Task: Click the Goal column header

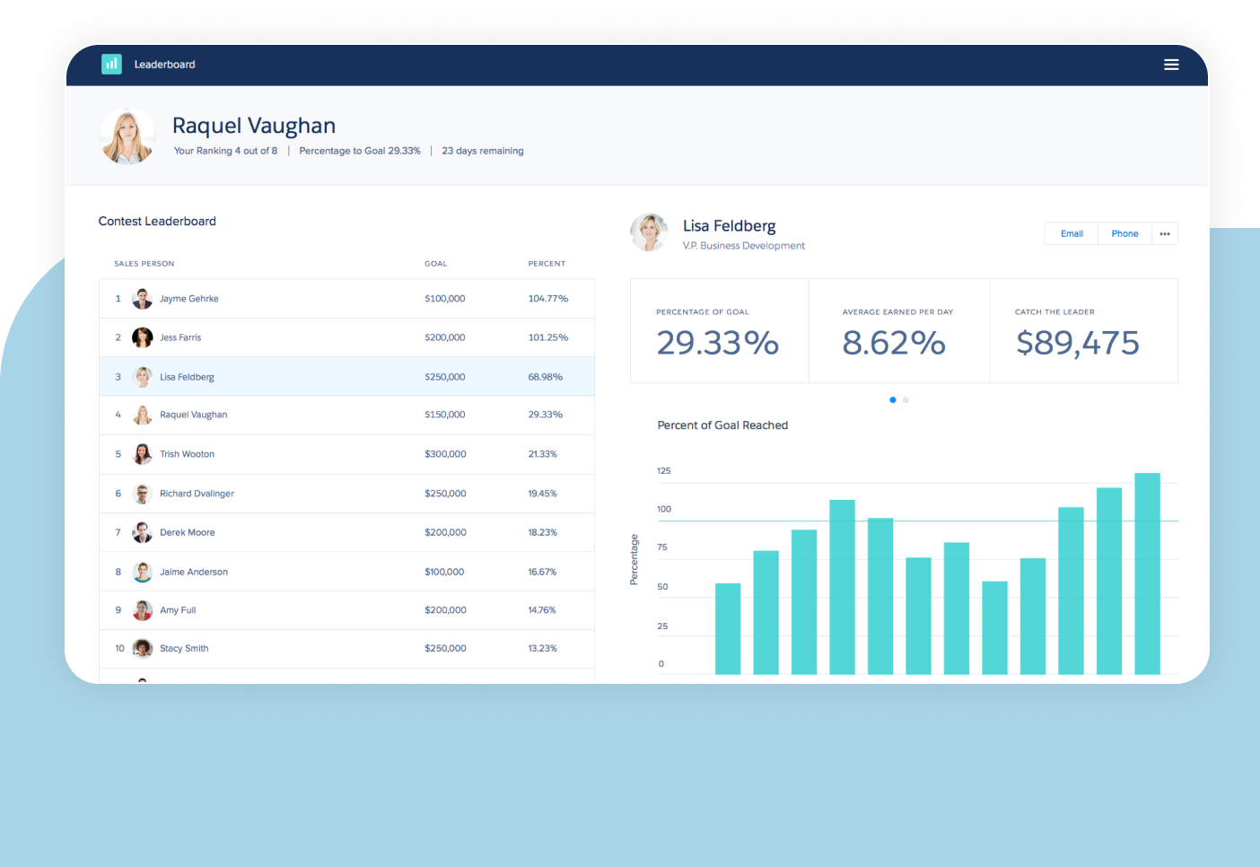Action: point(436,263)
